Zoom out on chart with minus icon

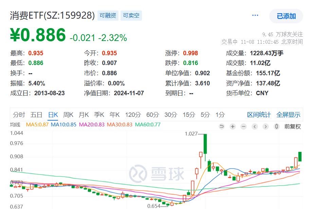243,126
